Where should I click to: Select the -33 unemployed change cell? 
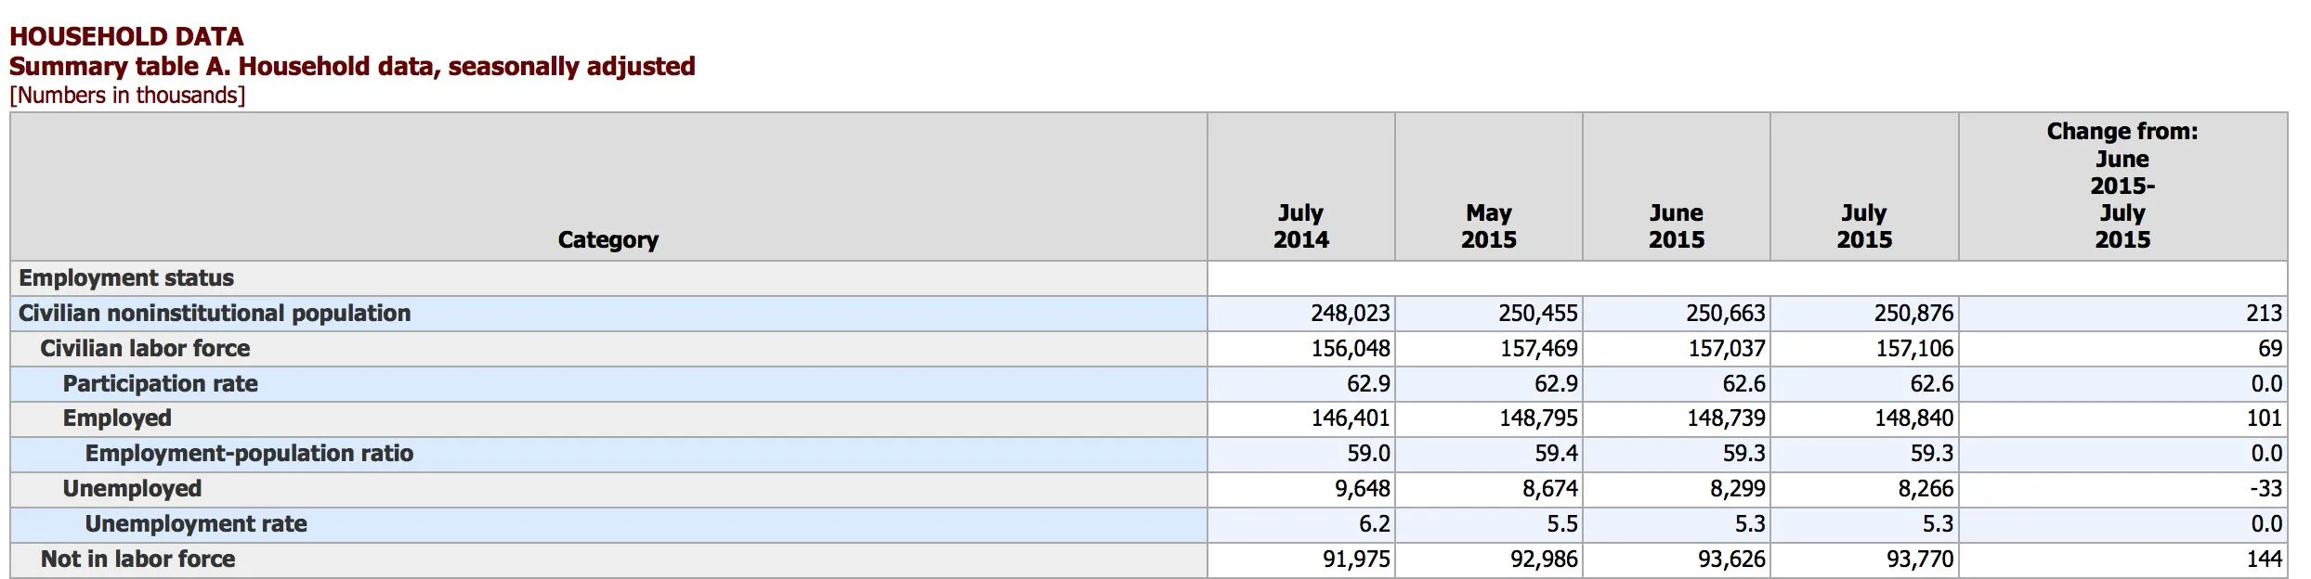point(2265,489)
